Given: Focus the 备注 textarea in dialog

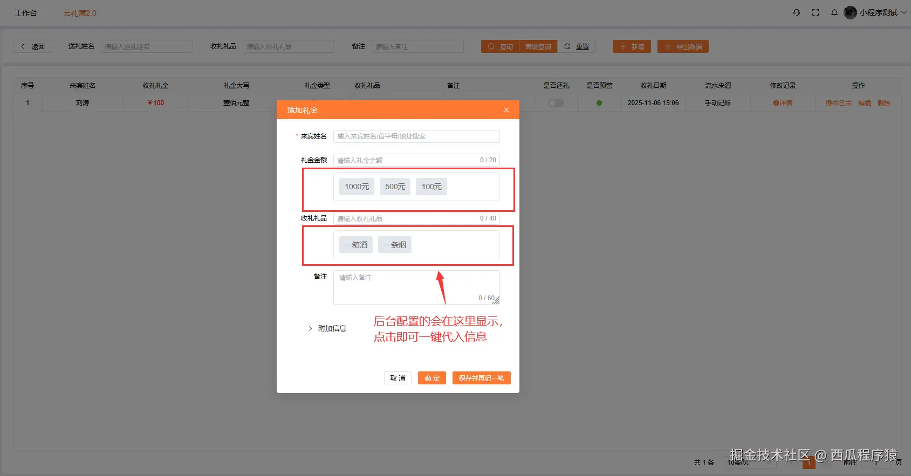Looking at the screenshot, I should (416, 287).
